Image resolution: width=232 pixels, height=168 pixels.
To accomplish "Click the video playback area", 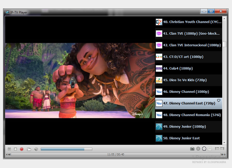I will click(80, 81).
